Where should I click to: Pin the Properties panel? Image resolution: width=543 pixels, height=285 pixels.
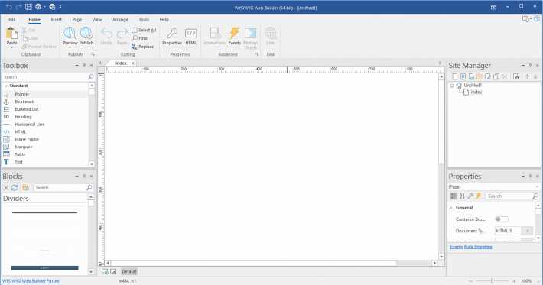[x=530, y=176]
